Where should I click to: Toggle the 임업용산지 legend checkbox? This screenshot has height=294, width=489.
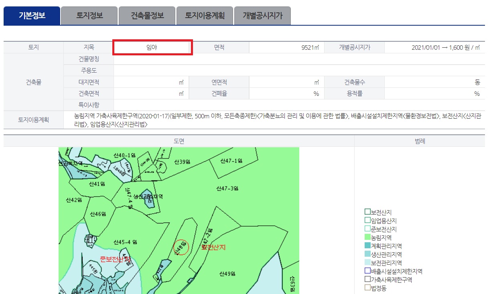pos(368,220)
